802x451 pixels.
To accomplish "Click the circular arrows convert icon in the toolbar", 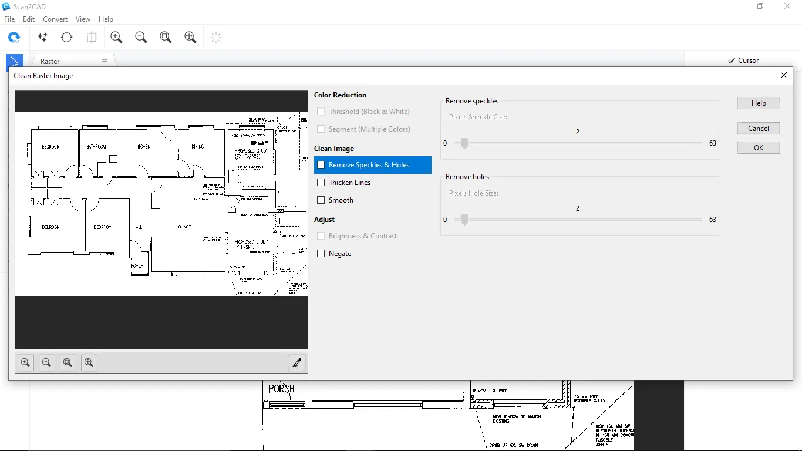I will point(67,38).
